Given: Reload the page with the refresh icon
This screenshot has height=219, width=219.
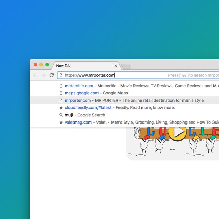Looking at the screenshot, I should pos(52,75).
